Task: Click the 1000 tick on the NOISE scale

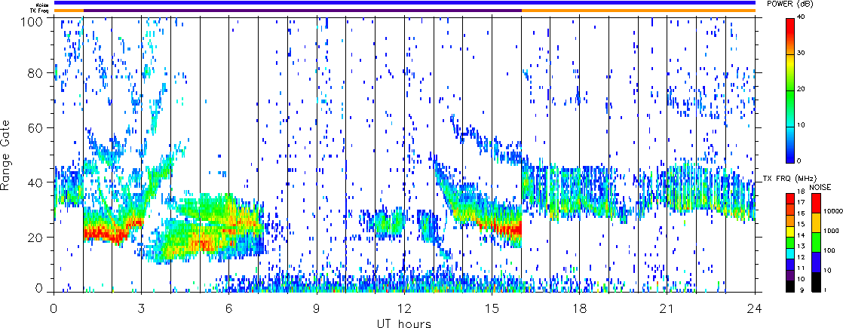Action: [x=831, y=231]
